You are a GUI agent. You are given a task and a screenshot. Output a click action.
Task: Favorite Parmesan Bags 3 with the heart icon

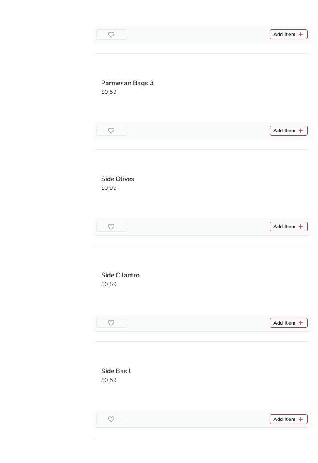(x=112, y=131)
